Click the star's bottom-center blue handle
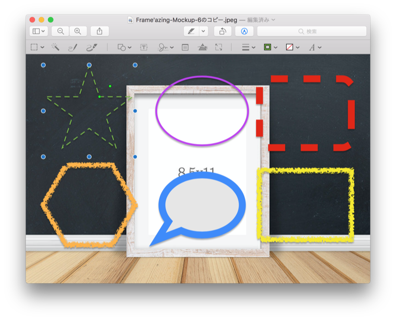396x320 pixels. pyautogui.click(x=89, y=157)
